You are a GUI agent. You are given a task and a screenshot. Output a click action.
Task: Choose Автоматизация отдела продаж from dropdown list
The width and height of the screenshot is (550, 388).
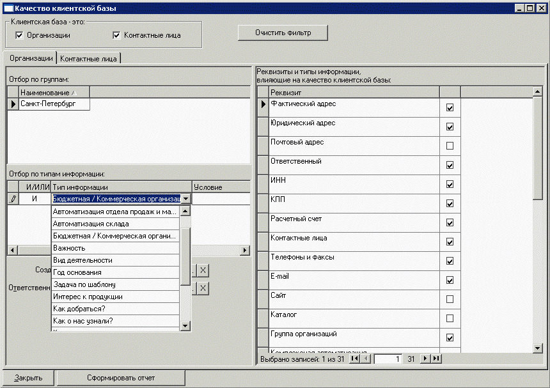(115, 212)
